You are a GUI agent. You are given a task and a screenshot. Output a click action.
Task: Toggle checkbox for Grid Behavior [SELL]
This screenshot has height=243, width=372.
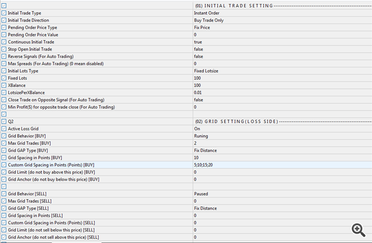point(4,194)
